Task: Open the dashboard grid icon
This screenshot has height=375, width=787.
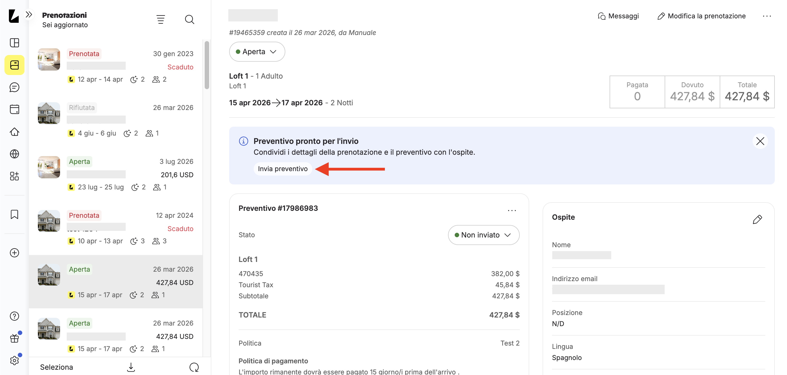Action: coord(14,43)
